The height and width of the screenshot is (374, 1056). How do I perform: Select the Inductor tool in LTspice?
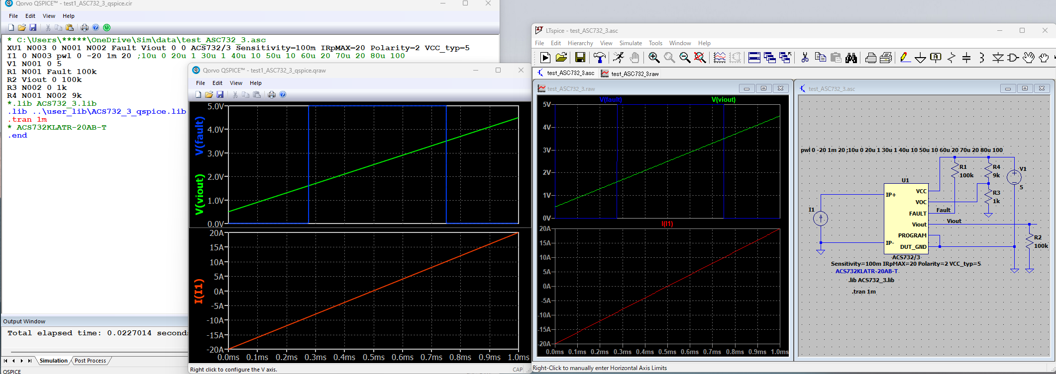tap(982, 58)
